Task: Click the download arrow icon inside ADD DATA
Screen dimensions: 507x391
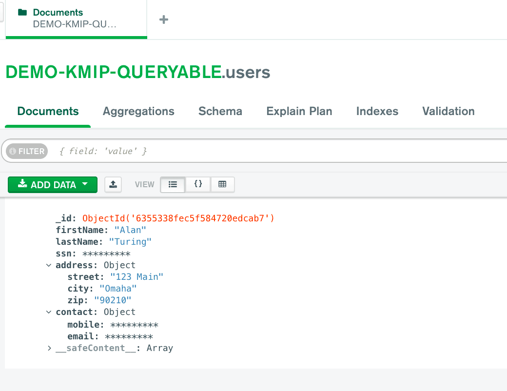Action: 22,184
